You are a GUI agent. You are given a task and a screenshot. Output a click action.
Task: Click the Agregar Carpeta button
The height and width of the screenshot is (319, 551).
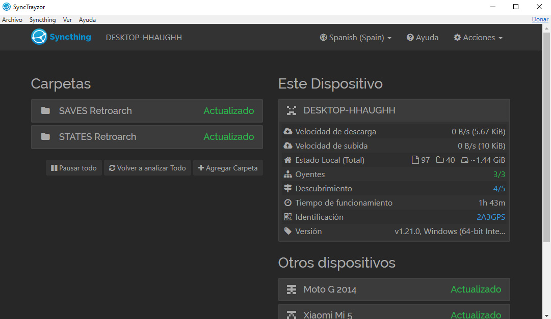(x=228, y=168)
